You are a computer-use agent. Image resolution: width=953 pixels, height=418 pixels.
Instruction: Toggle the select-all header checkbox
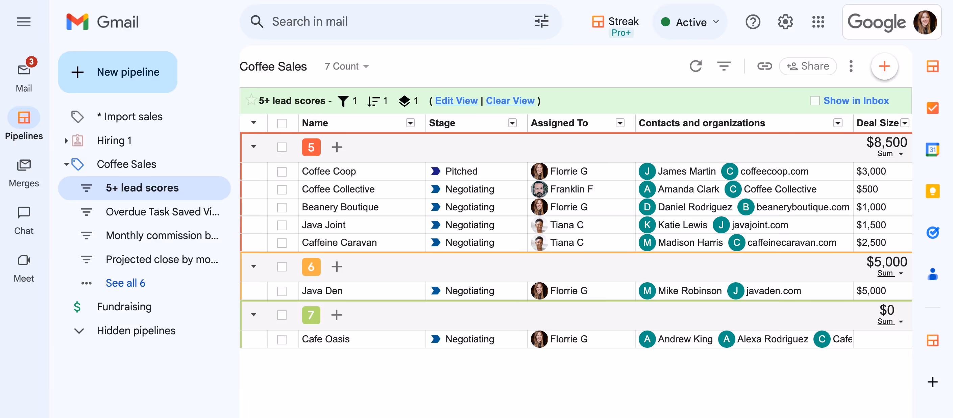[x=282, y=124]
